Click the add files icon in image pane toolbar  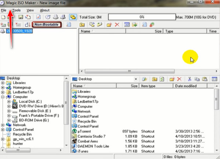click(x=92, y=25)
